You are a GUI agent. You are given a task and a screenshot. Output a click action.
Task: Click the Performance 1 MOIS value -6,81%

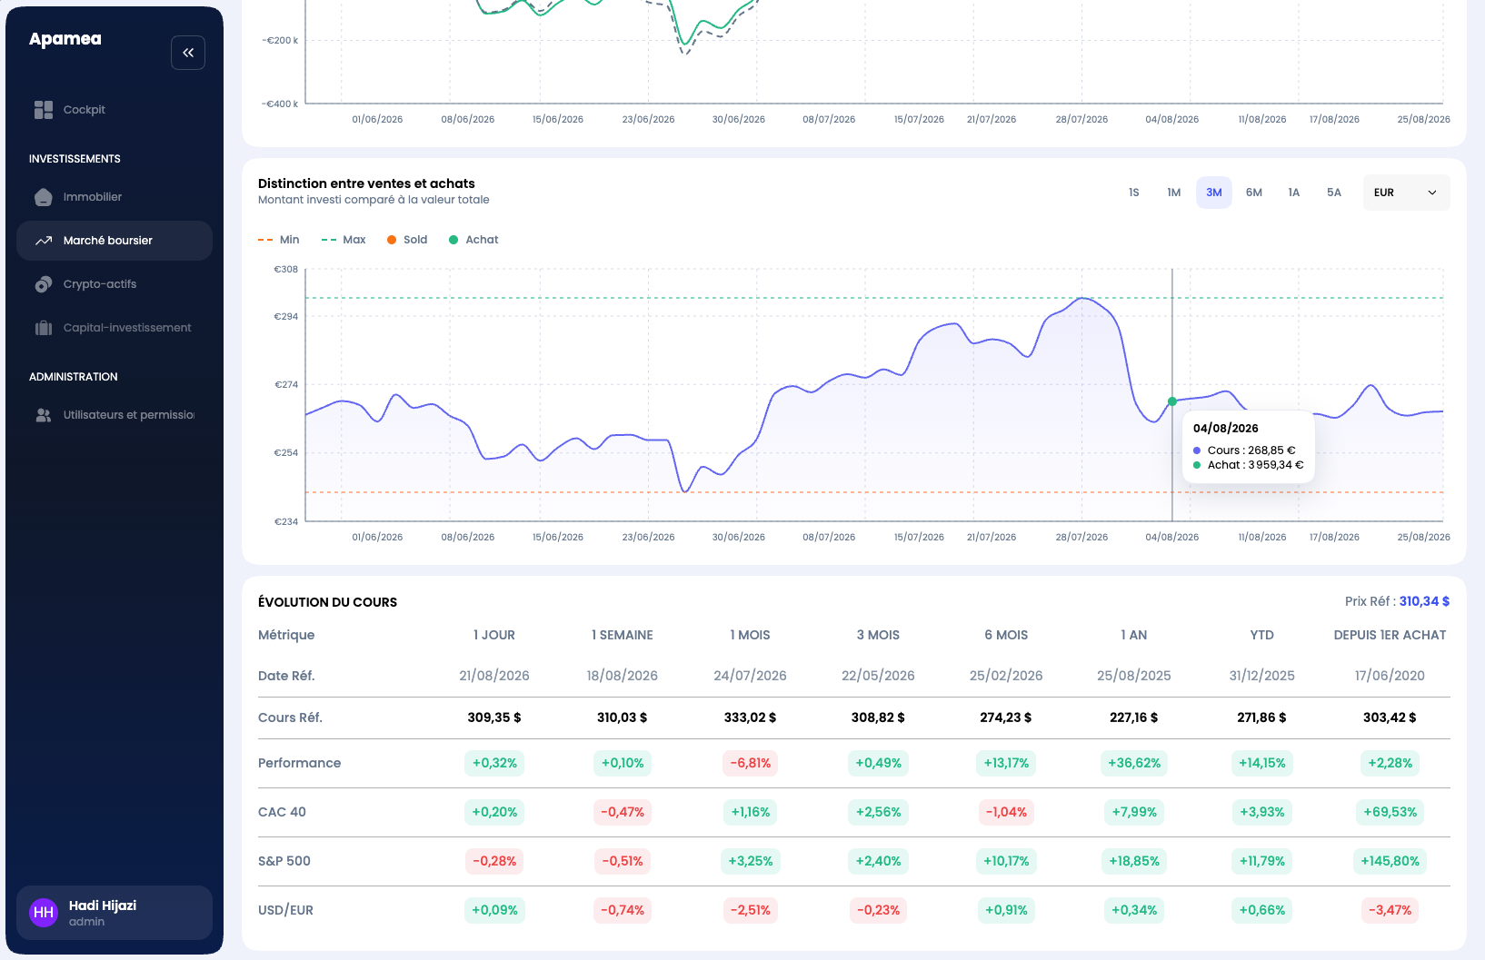click(x=751, y=763)
